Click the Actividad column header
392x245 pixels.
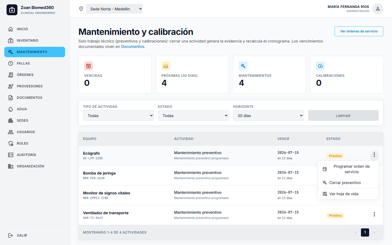click(184, 139)
